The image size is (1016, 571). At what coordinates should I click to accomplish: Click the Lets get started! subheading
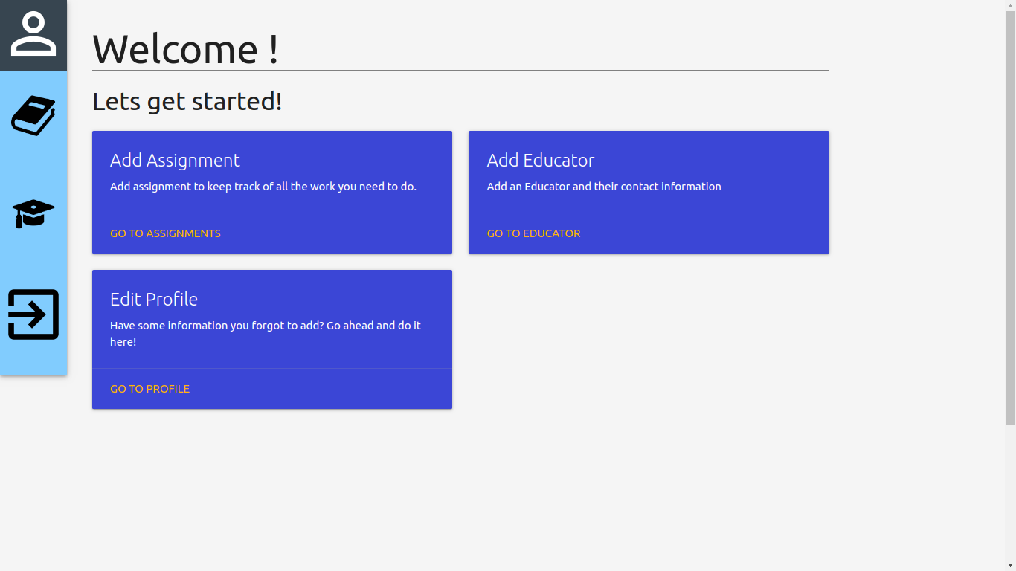click(x=187, y=101)
